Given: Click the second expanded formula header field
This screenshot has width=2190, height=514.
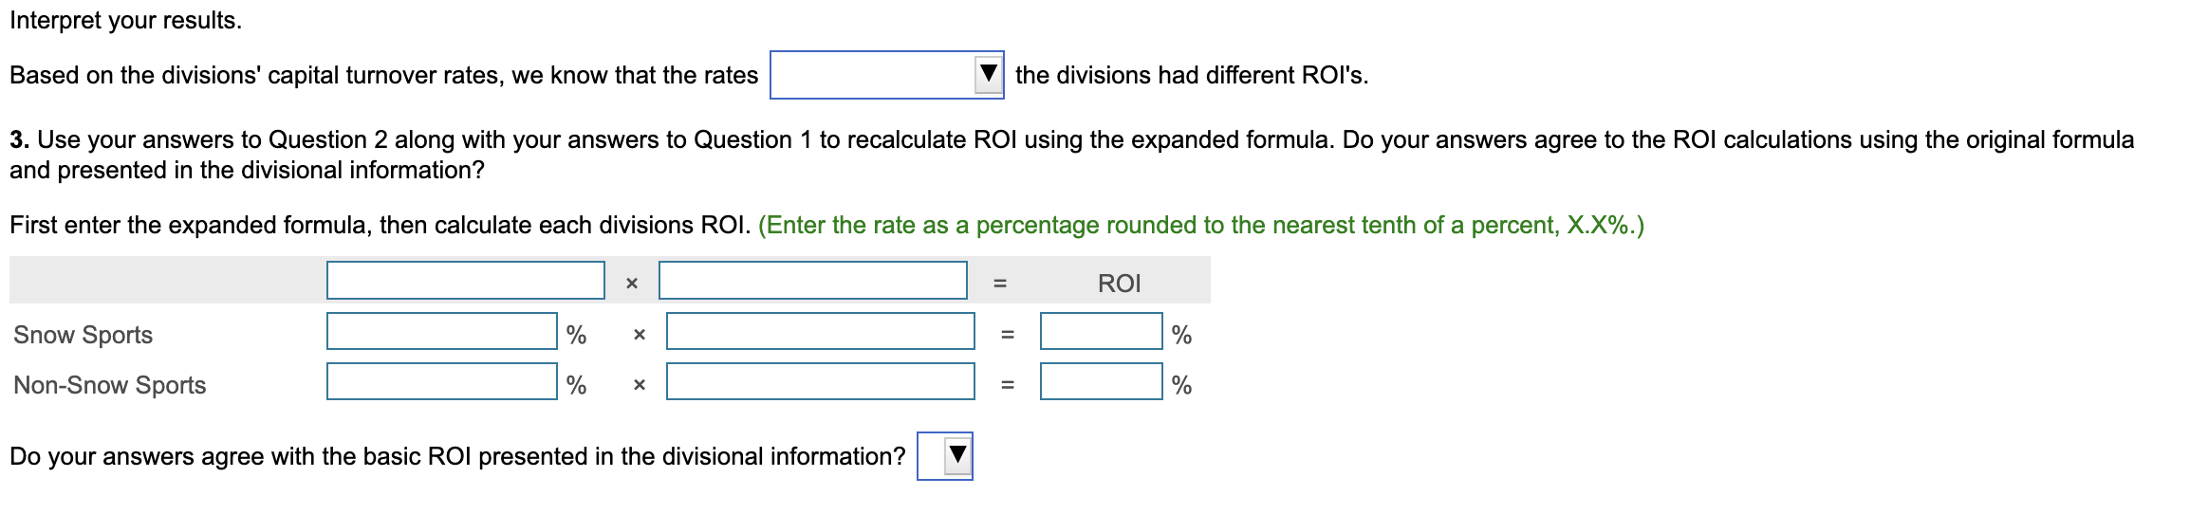Looking at the screenshot, I should (813, 281).
